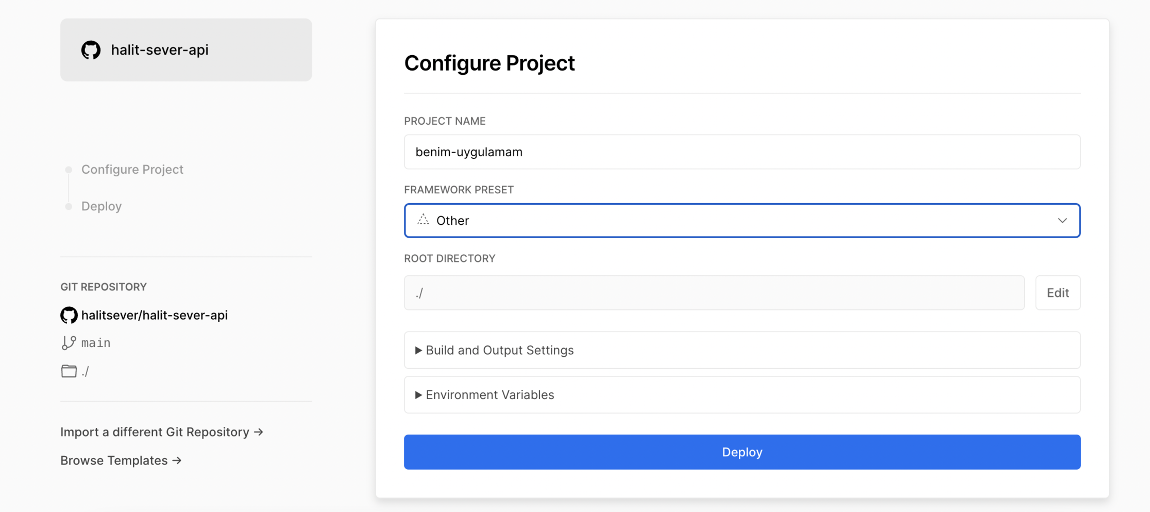Viewport: 1150px width, 512px height.
Task: Expand Environment Variables section
Action: tap(742, 395)
